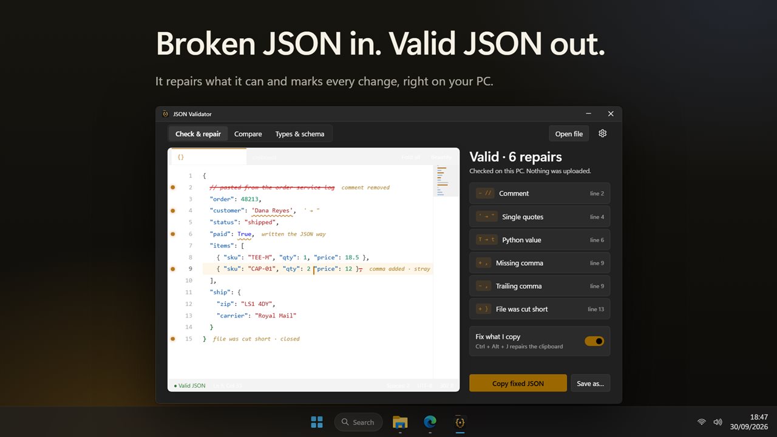Click the "LS1 4DY" zip value
This screenshot has height=437, width=777.
[258, 303]
